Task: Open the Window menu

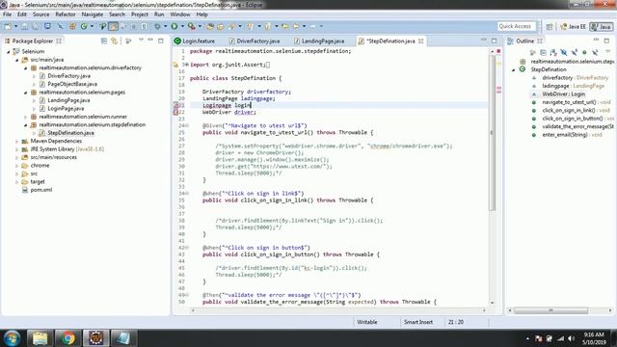Action: [180, 14]
